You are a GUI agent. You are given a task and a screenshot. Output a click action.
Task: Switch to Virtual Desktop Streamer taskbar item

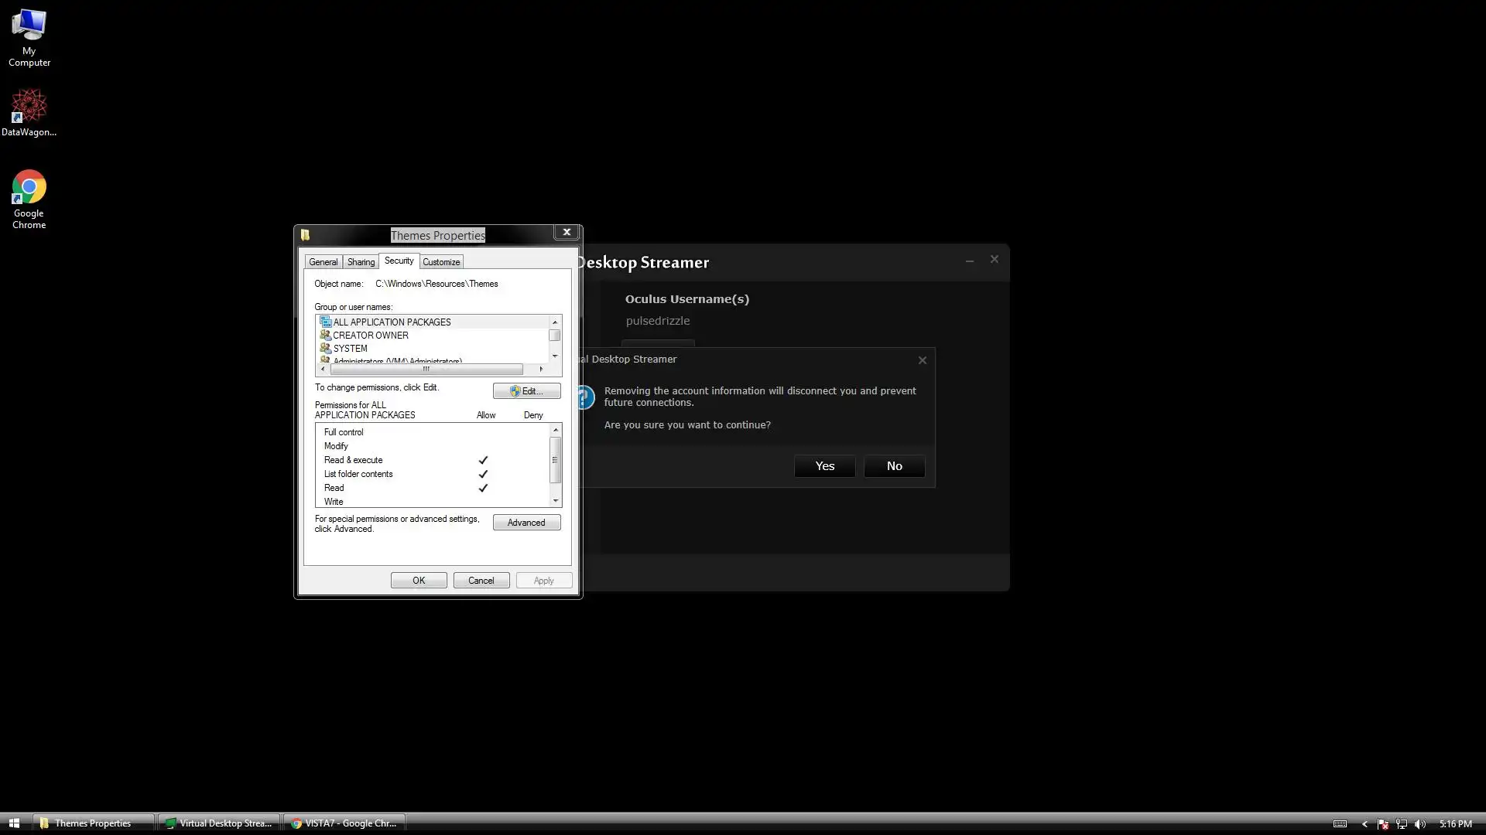click(219, 823)
